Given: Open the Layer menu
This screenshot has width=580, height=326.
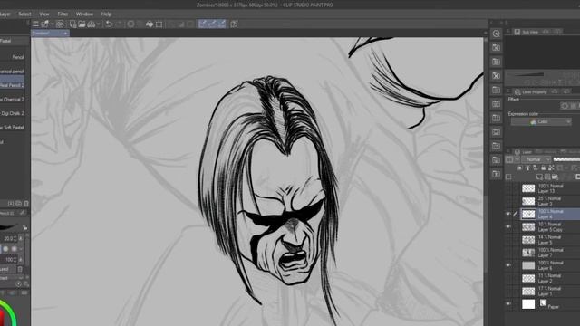Looking at the screenshot, I should click(5, 14).
